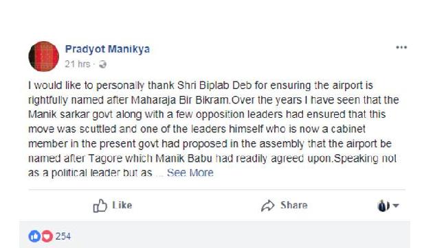This screenshot has width=433, height=248.
Task: Click the thumbs-up icon beside Like
Action: click(x=100, y=206)
